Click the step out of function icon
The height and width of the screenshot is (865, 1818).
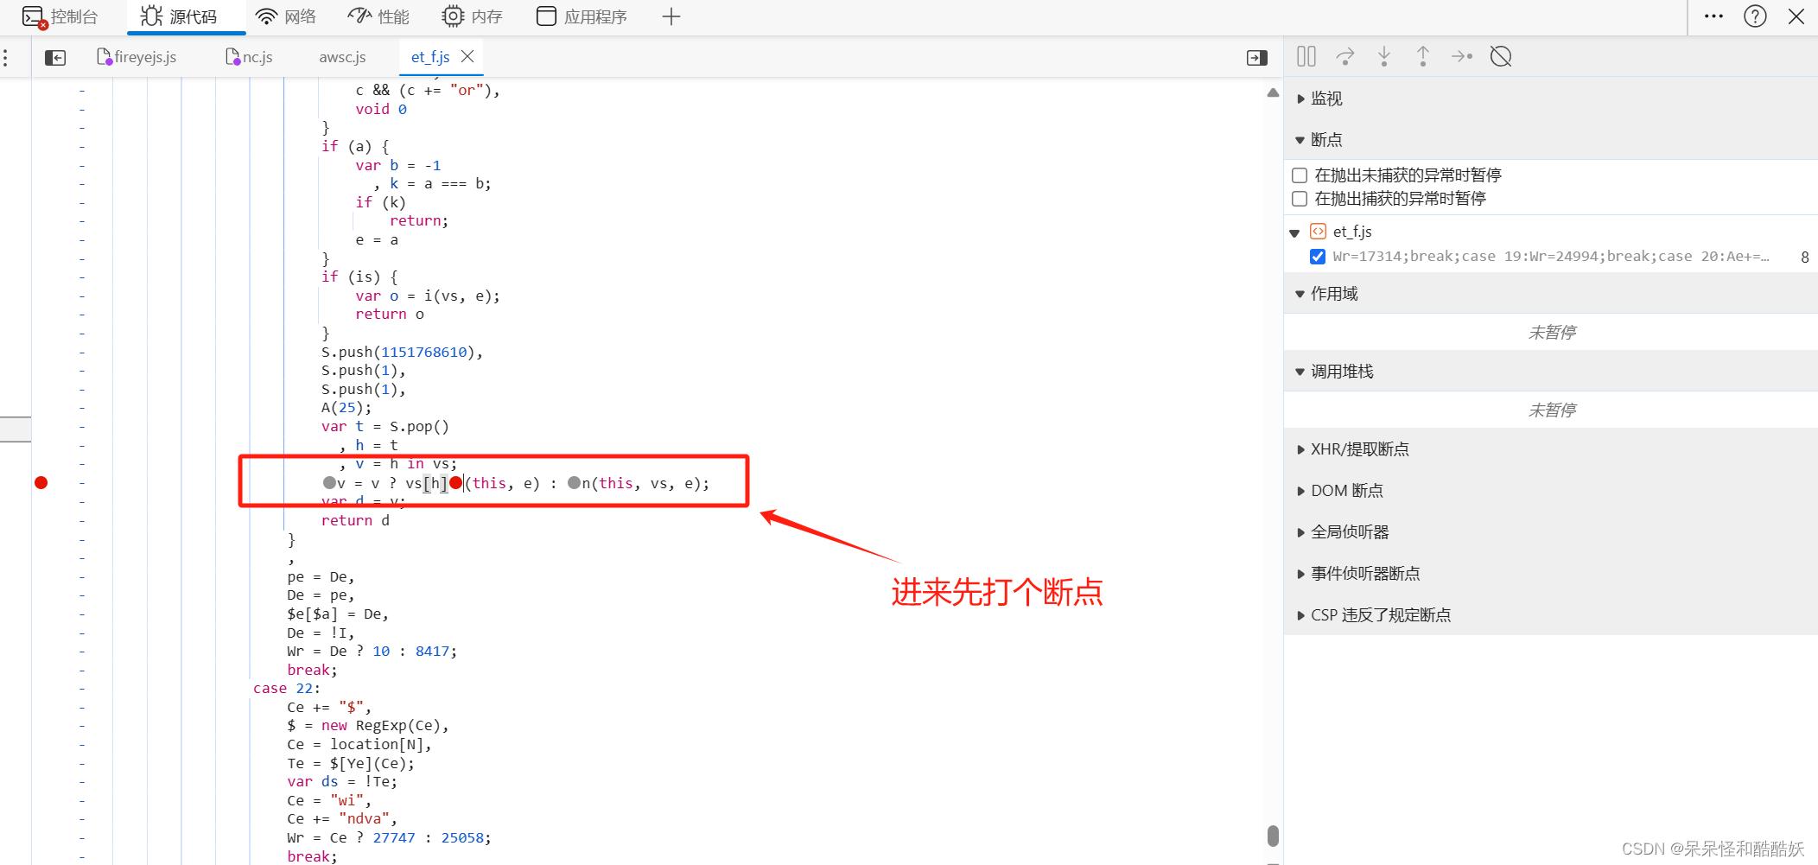point(1423,57)
